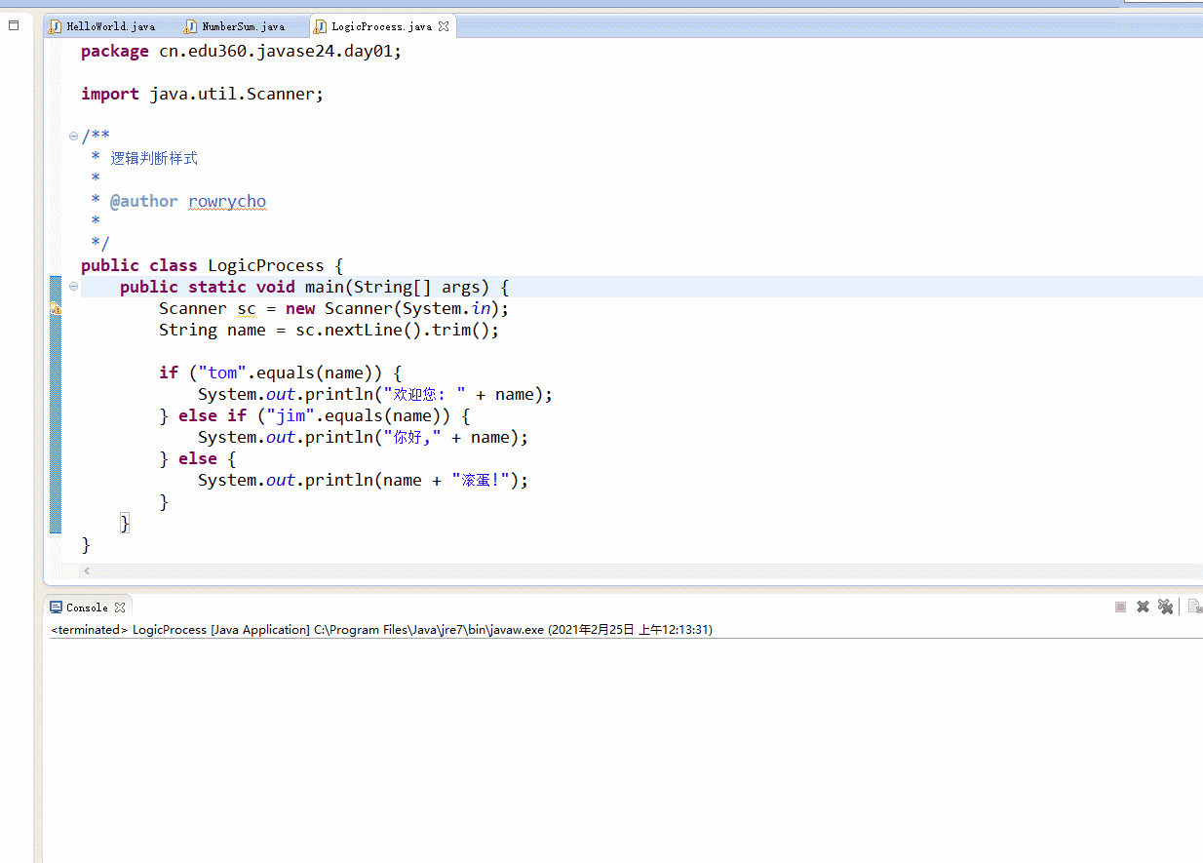The height and width of the screenshot is (863, 1203).
Task: Click the left arrow of the horizontal scrollbar
Action: point(86,571)
